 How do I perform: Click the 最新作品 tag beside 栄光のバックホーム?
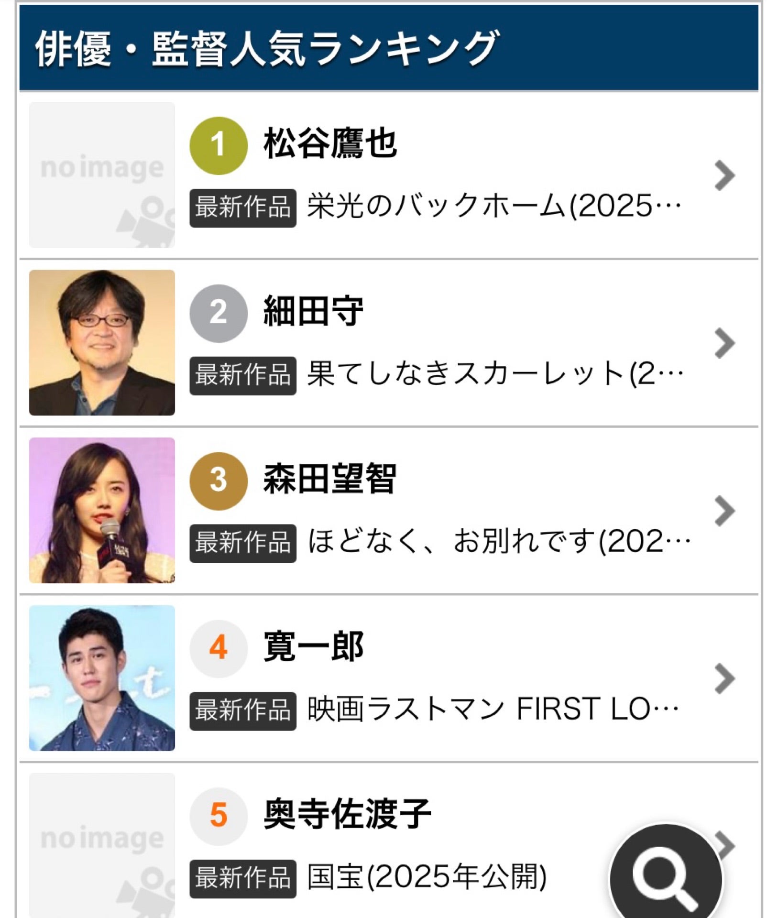[x=243, y=208]
